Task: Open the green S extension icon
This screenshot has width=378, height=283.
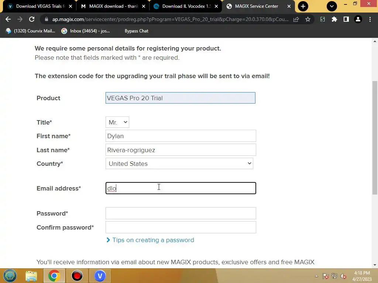Action: tap(323, 19)
